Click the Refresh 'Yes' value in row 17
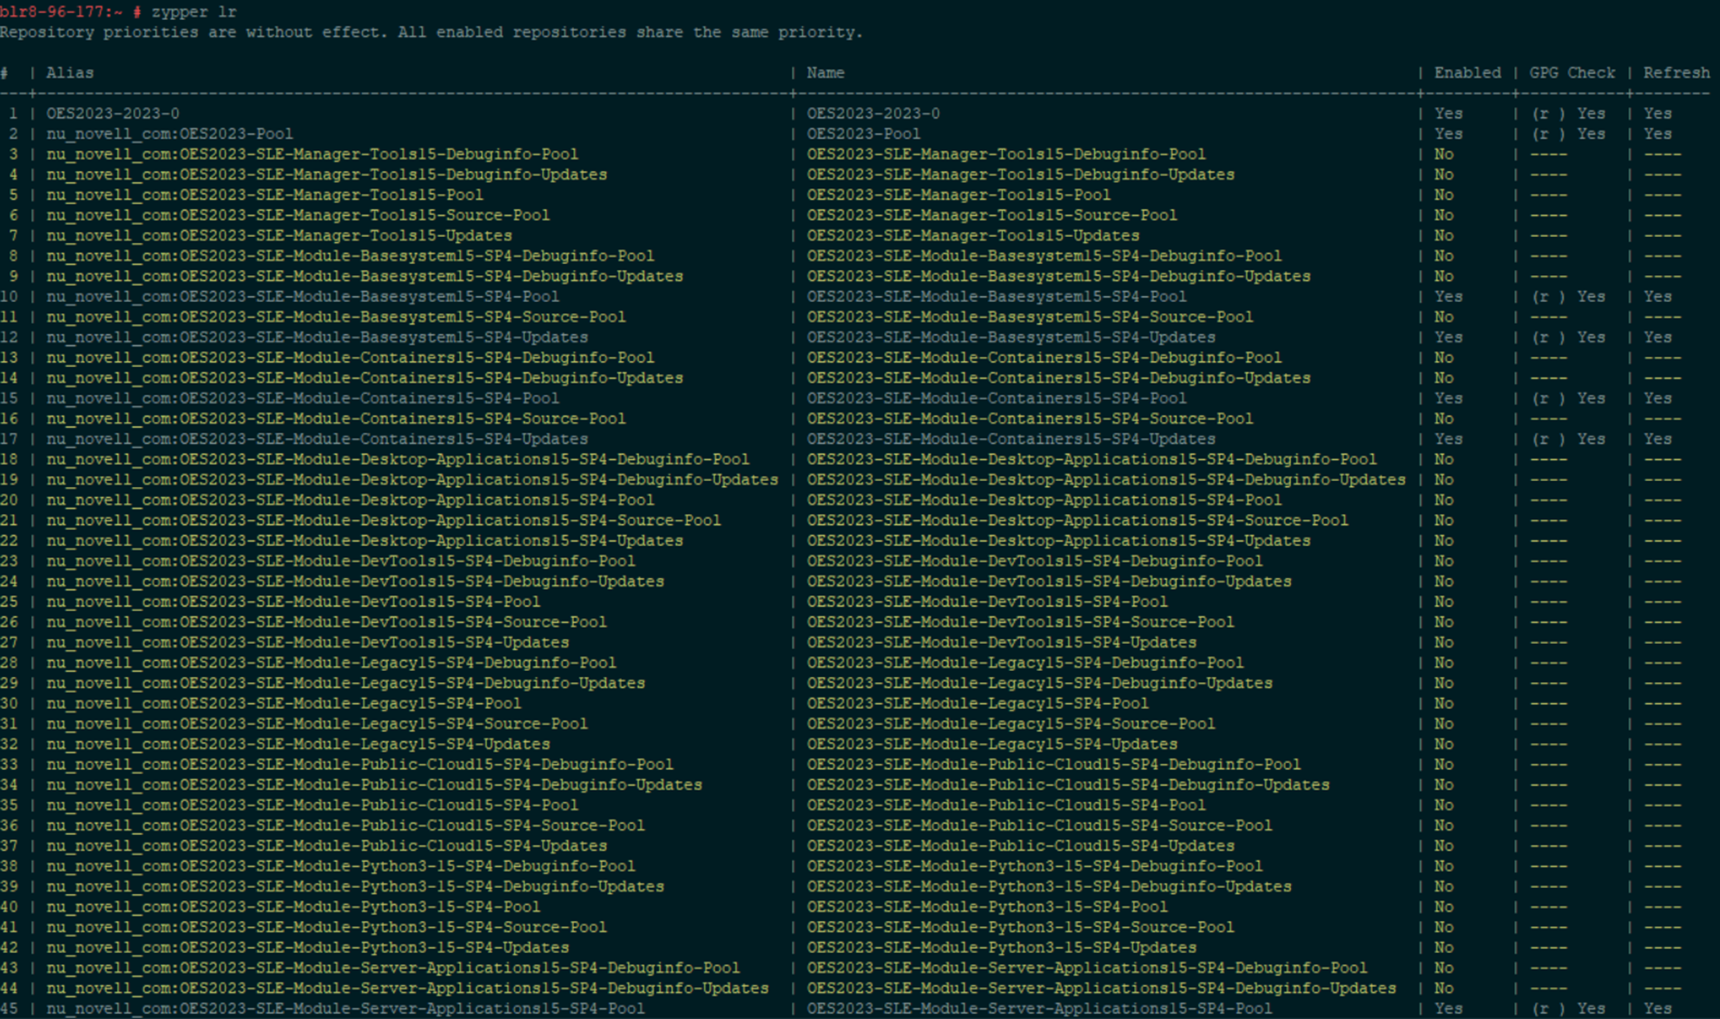The height and width of the screenshot is (1019, 1720). [x=1657, y=439]
